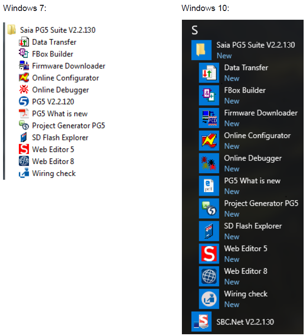Viewport: 308px width, 336px height.
Task: Launch Online Configurator text in Windows 7 list
Action: click(x=65, y=78)
